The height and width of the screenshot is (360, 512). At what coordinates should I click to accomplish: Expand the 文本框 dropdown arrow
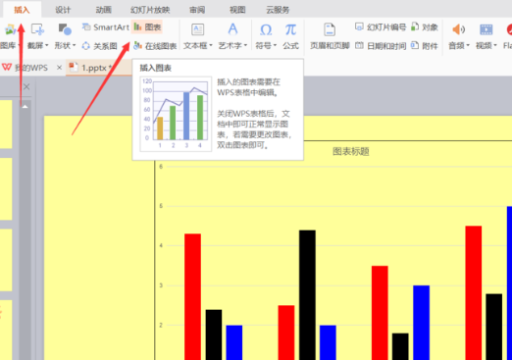coord(211,45)
